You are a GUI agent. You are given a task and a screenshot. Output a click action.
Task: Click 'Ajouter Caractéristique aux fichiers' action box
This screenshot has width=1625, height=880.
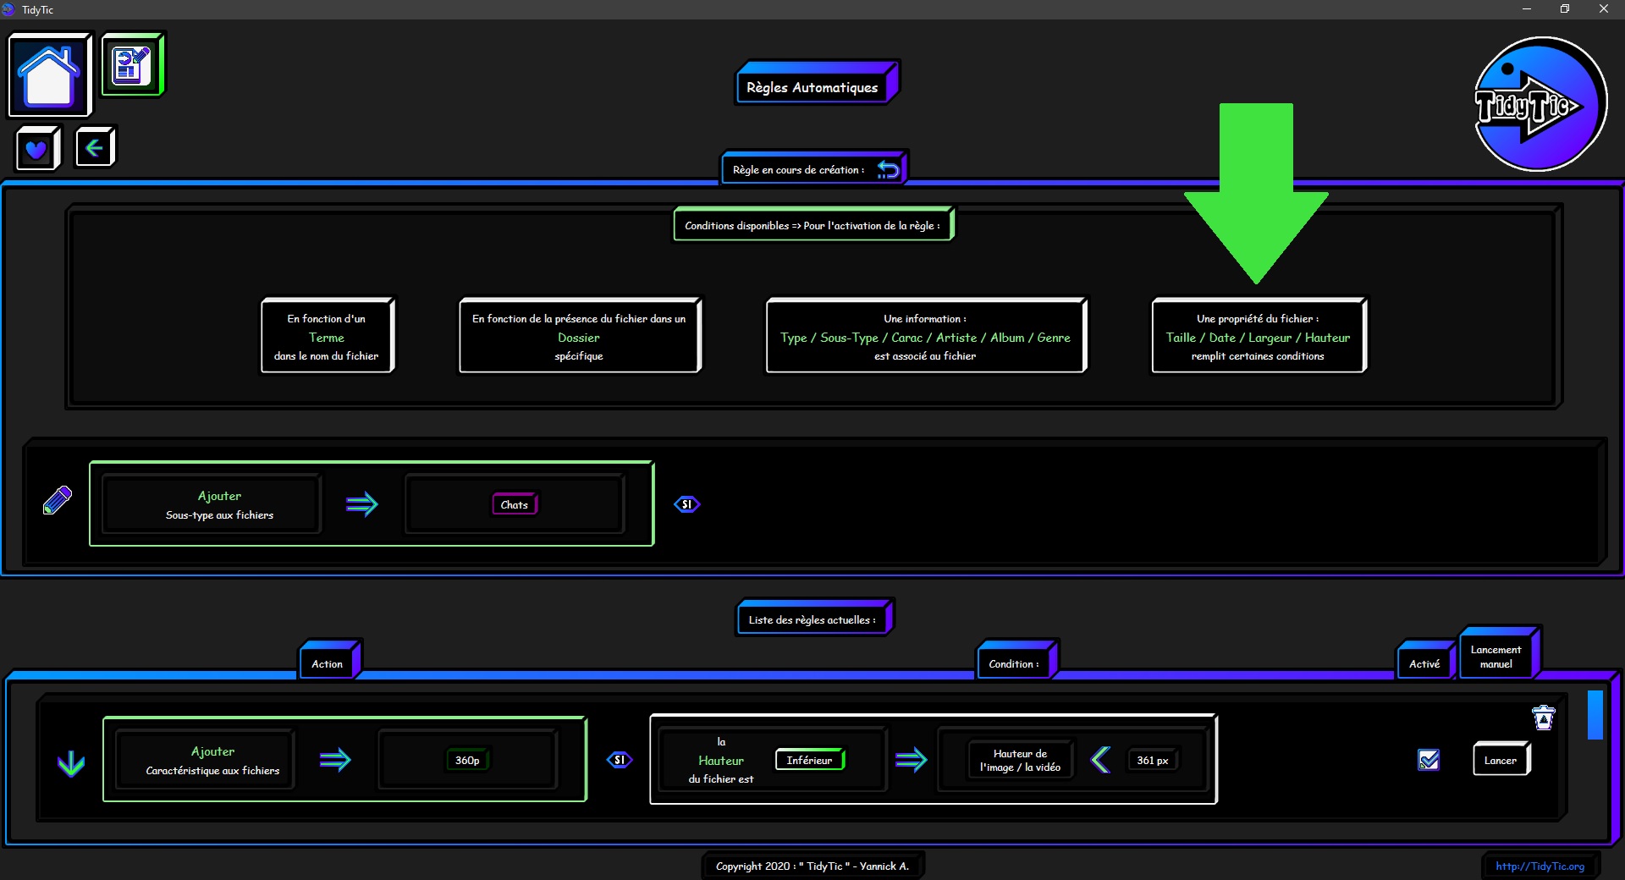point(206,760)
